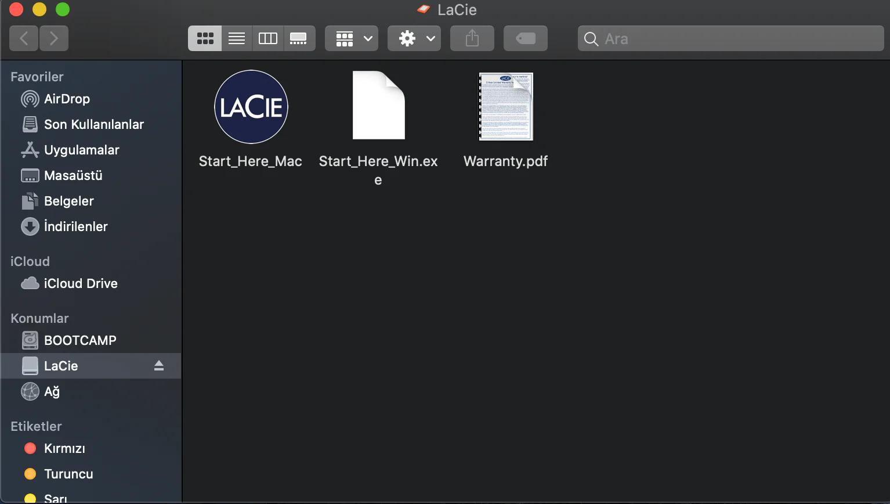Image resolution: width=890 pixels, height=504 pixels.
Task: Click the Favoriler section header
Action: 37,77
